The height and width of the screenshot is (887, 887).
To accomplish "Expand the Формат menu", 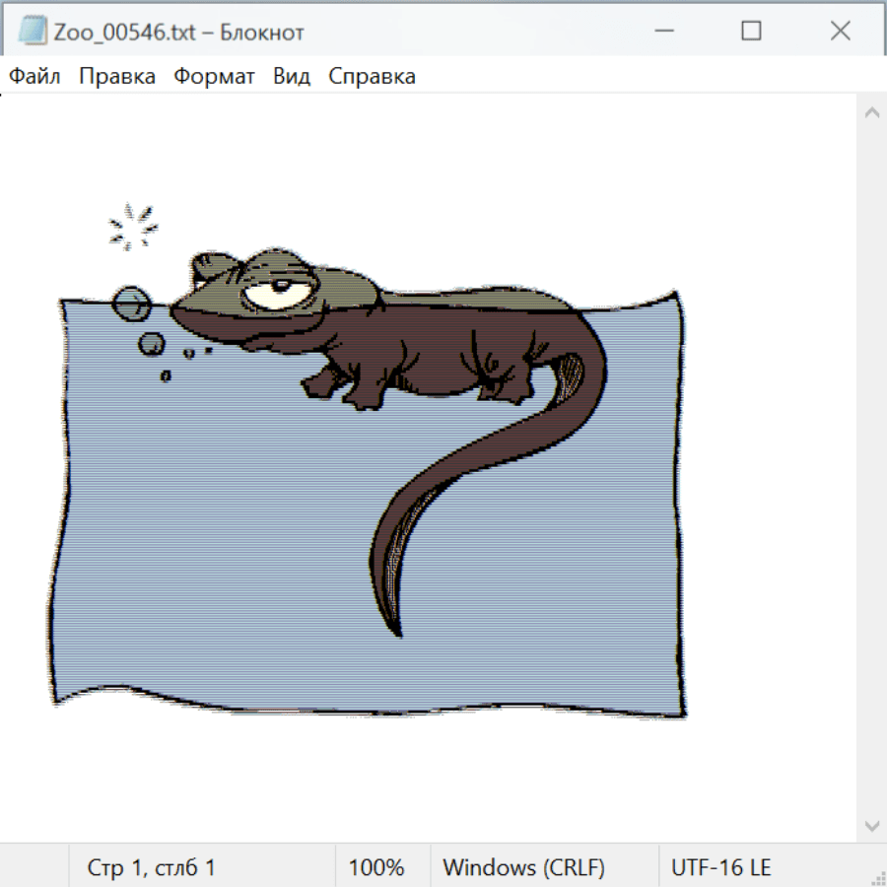I will [x=214, y=77].
